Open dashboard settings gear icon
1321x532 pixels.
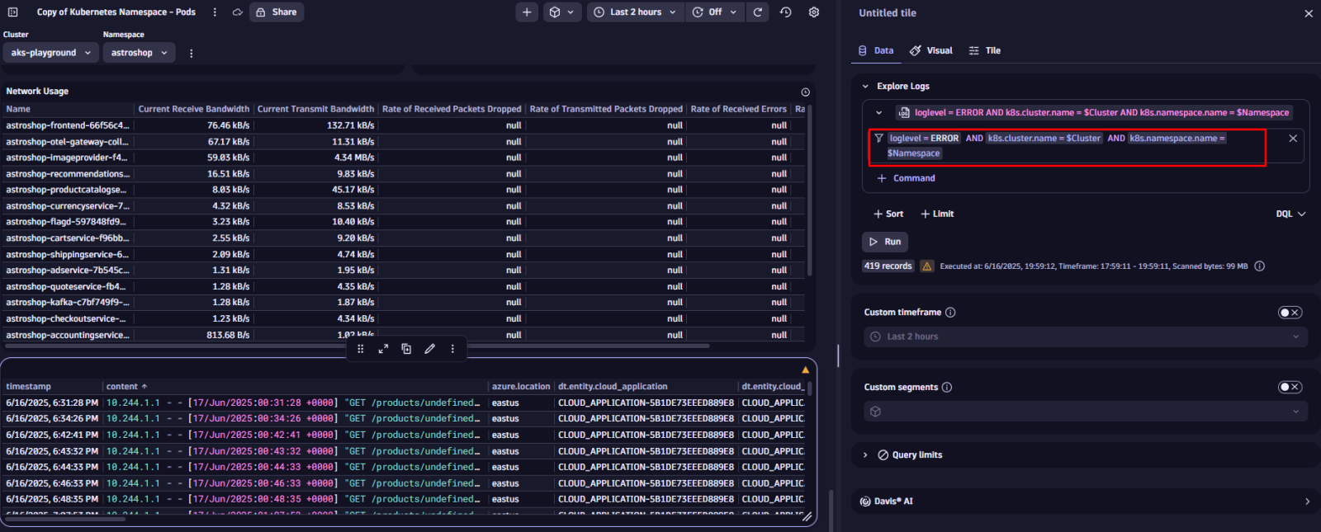(814, 12)
